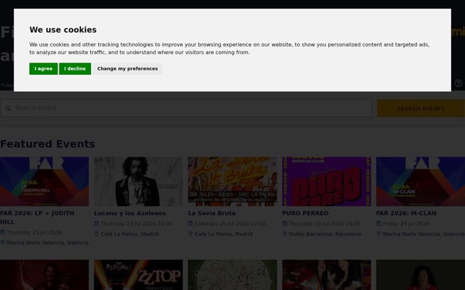Click calendar icon for PURO PERREO
Screen dimensions: 465x290
coord(285,224)
